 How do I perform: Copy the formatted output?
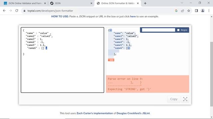[x=174, y=99]
